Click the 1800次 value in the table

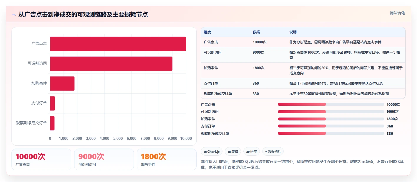[x=259, y=68]
